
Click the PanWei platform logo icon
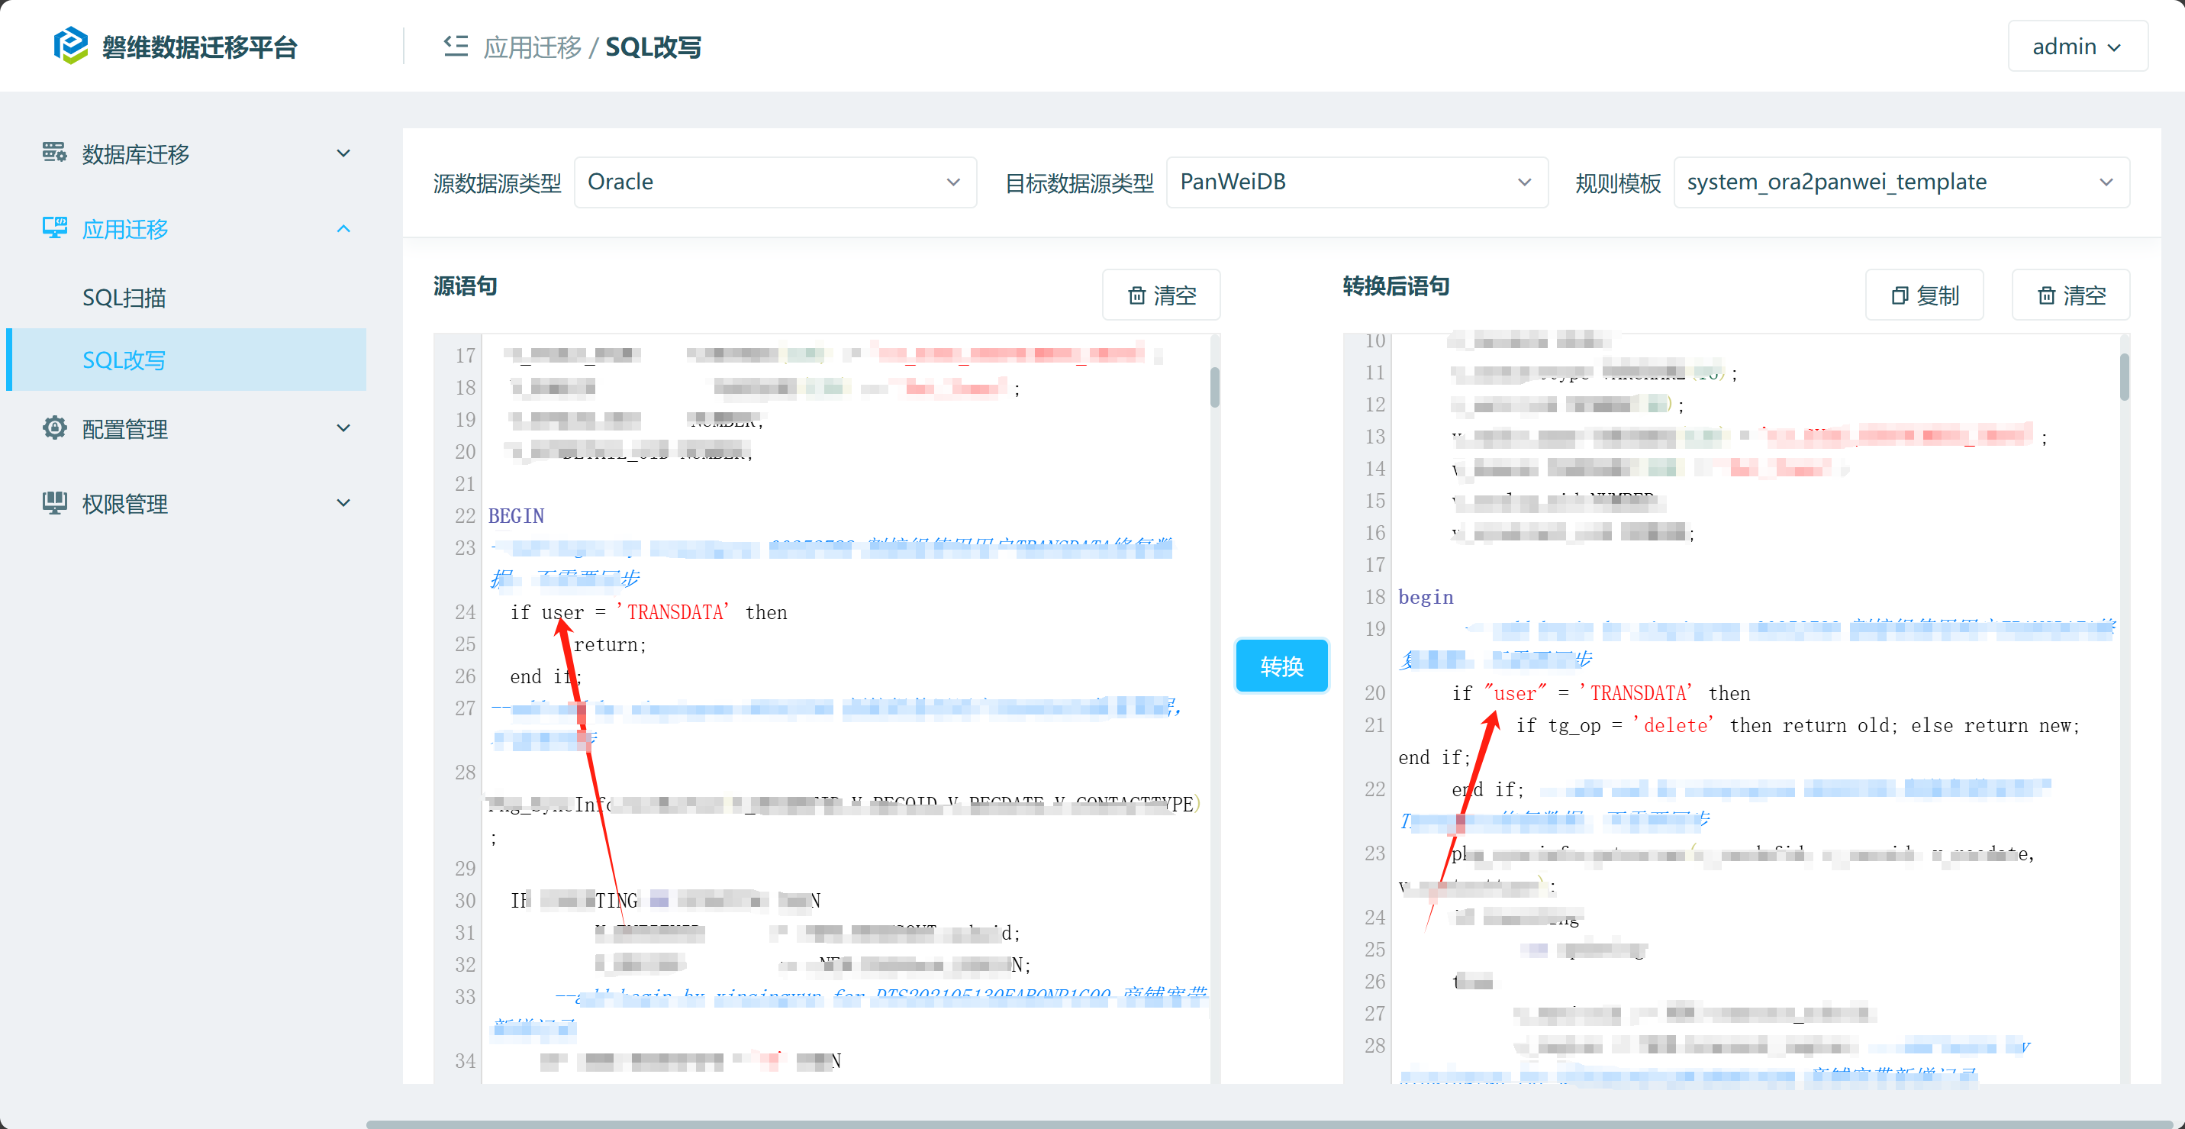click(x=70, y=46)
